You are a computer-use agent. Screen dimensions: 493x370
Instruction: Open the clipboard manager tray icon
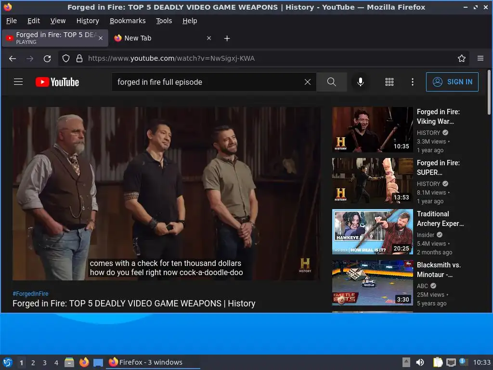[x=438, y=362]
